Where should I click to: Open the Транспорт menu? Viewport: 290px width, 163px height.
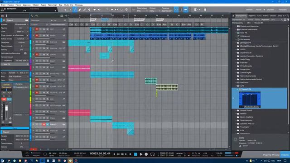[53, 5]
